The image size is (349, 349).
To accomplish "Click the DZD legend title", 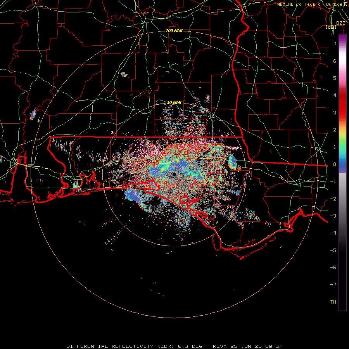I will point(341,23).
